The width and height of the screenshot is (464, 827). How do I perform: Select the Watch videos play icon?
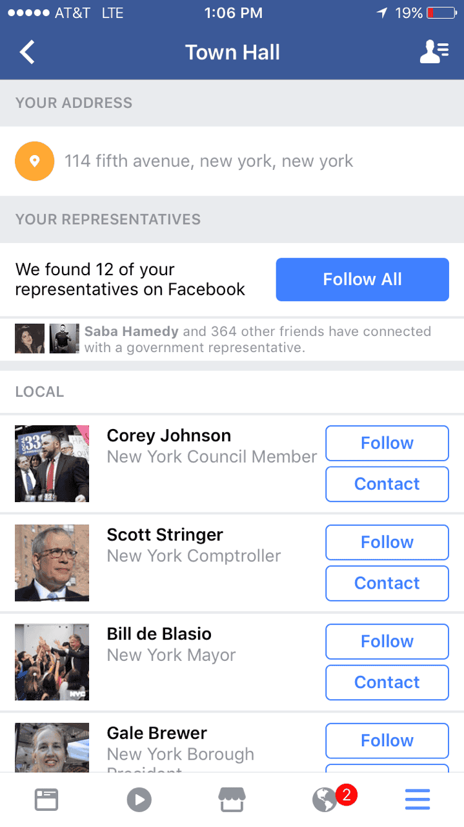[x=139, y=799]
